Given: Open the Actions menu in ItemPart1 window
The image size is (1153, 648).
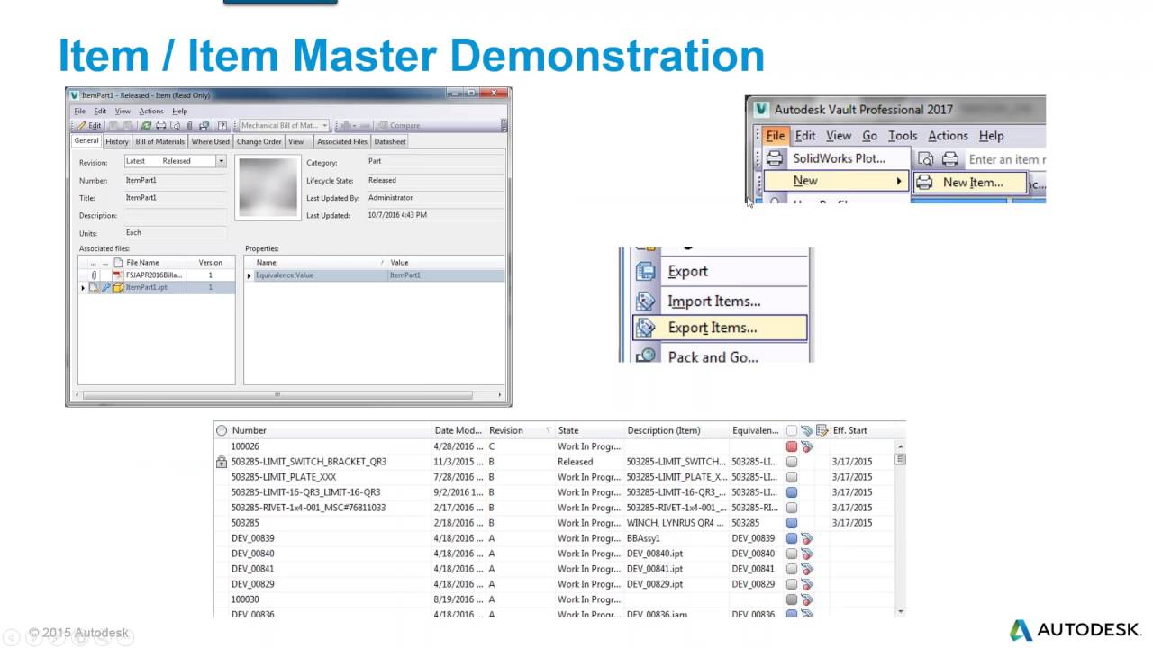Looking at the screenshot, I should (151, 111).
